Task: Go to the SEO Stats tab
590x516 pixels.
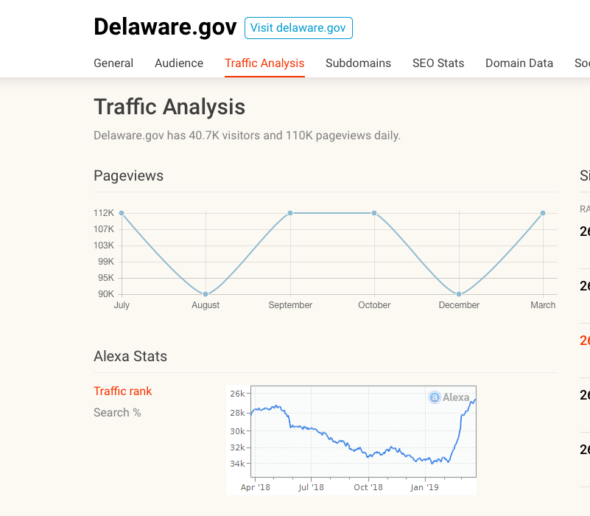Action: tap(438, 63)
